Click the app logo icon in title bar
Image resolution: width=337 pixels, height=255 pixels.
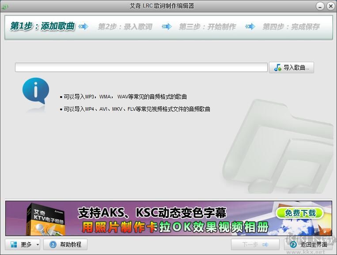[x=5, y=6]
